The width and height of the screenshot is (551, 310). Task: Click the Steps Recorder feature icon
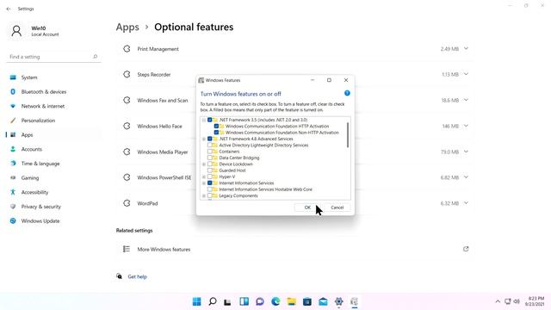(127, 75)
